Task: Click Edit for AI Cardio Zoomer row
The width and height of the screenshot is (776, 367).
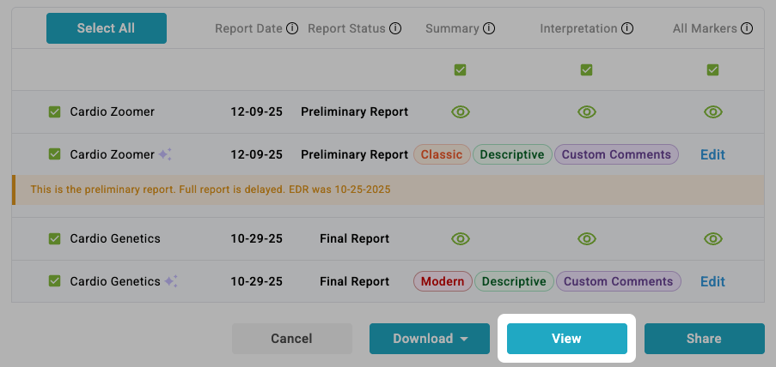Action: click(x=712, y=154)
